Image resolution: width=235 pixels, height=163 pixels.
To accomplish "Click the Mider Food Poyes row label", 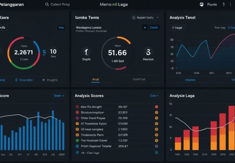I will 93,118.
